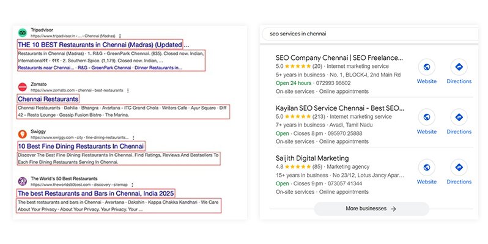Click the theworlds50best.com URL breadcrumb

79,185
